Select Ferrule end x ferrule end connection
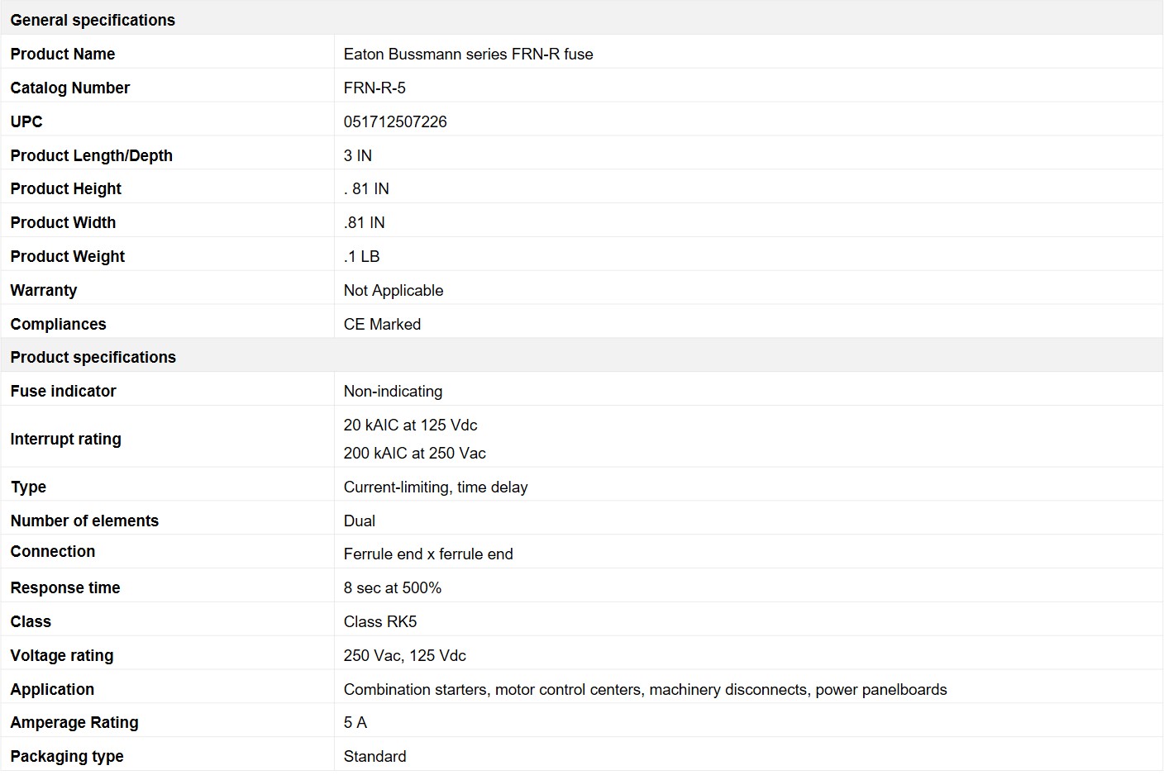The height and width of the screenshot is (775, 1164). (428, 554)
